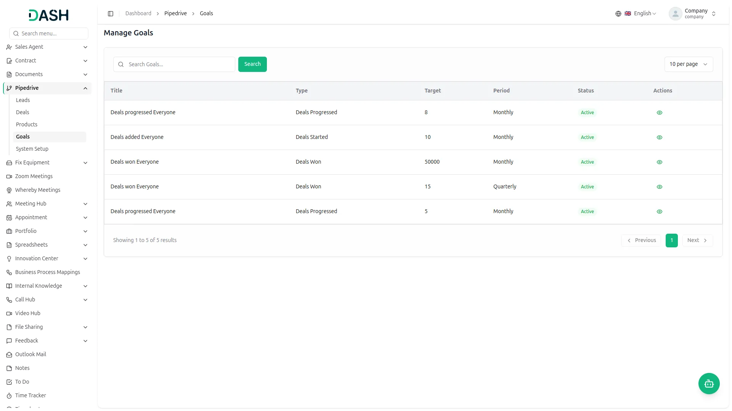Open Leads under Pipedrive
The height and width of the screenshot is (411, 732).
50,100
